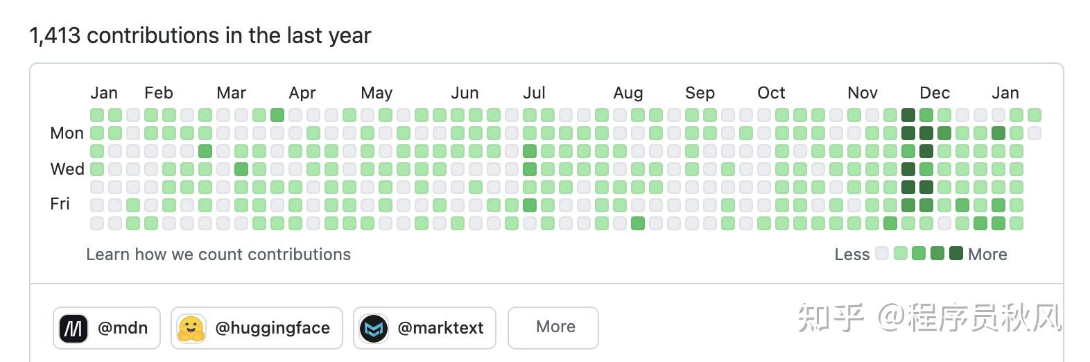Click the last Monday cell of the graph
The width and height of the screenshot is (1090, 362).
point(1035,133)
